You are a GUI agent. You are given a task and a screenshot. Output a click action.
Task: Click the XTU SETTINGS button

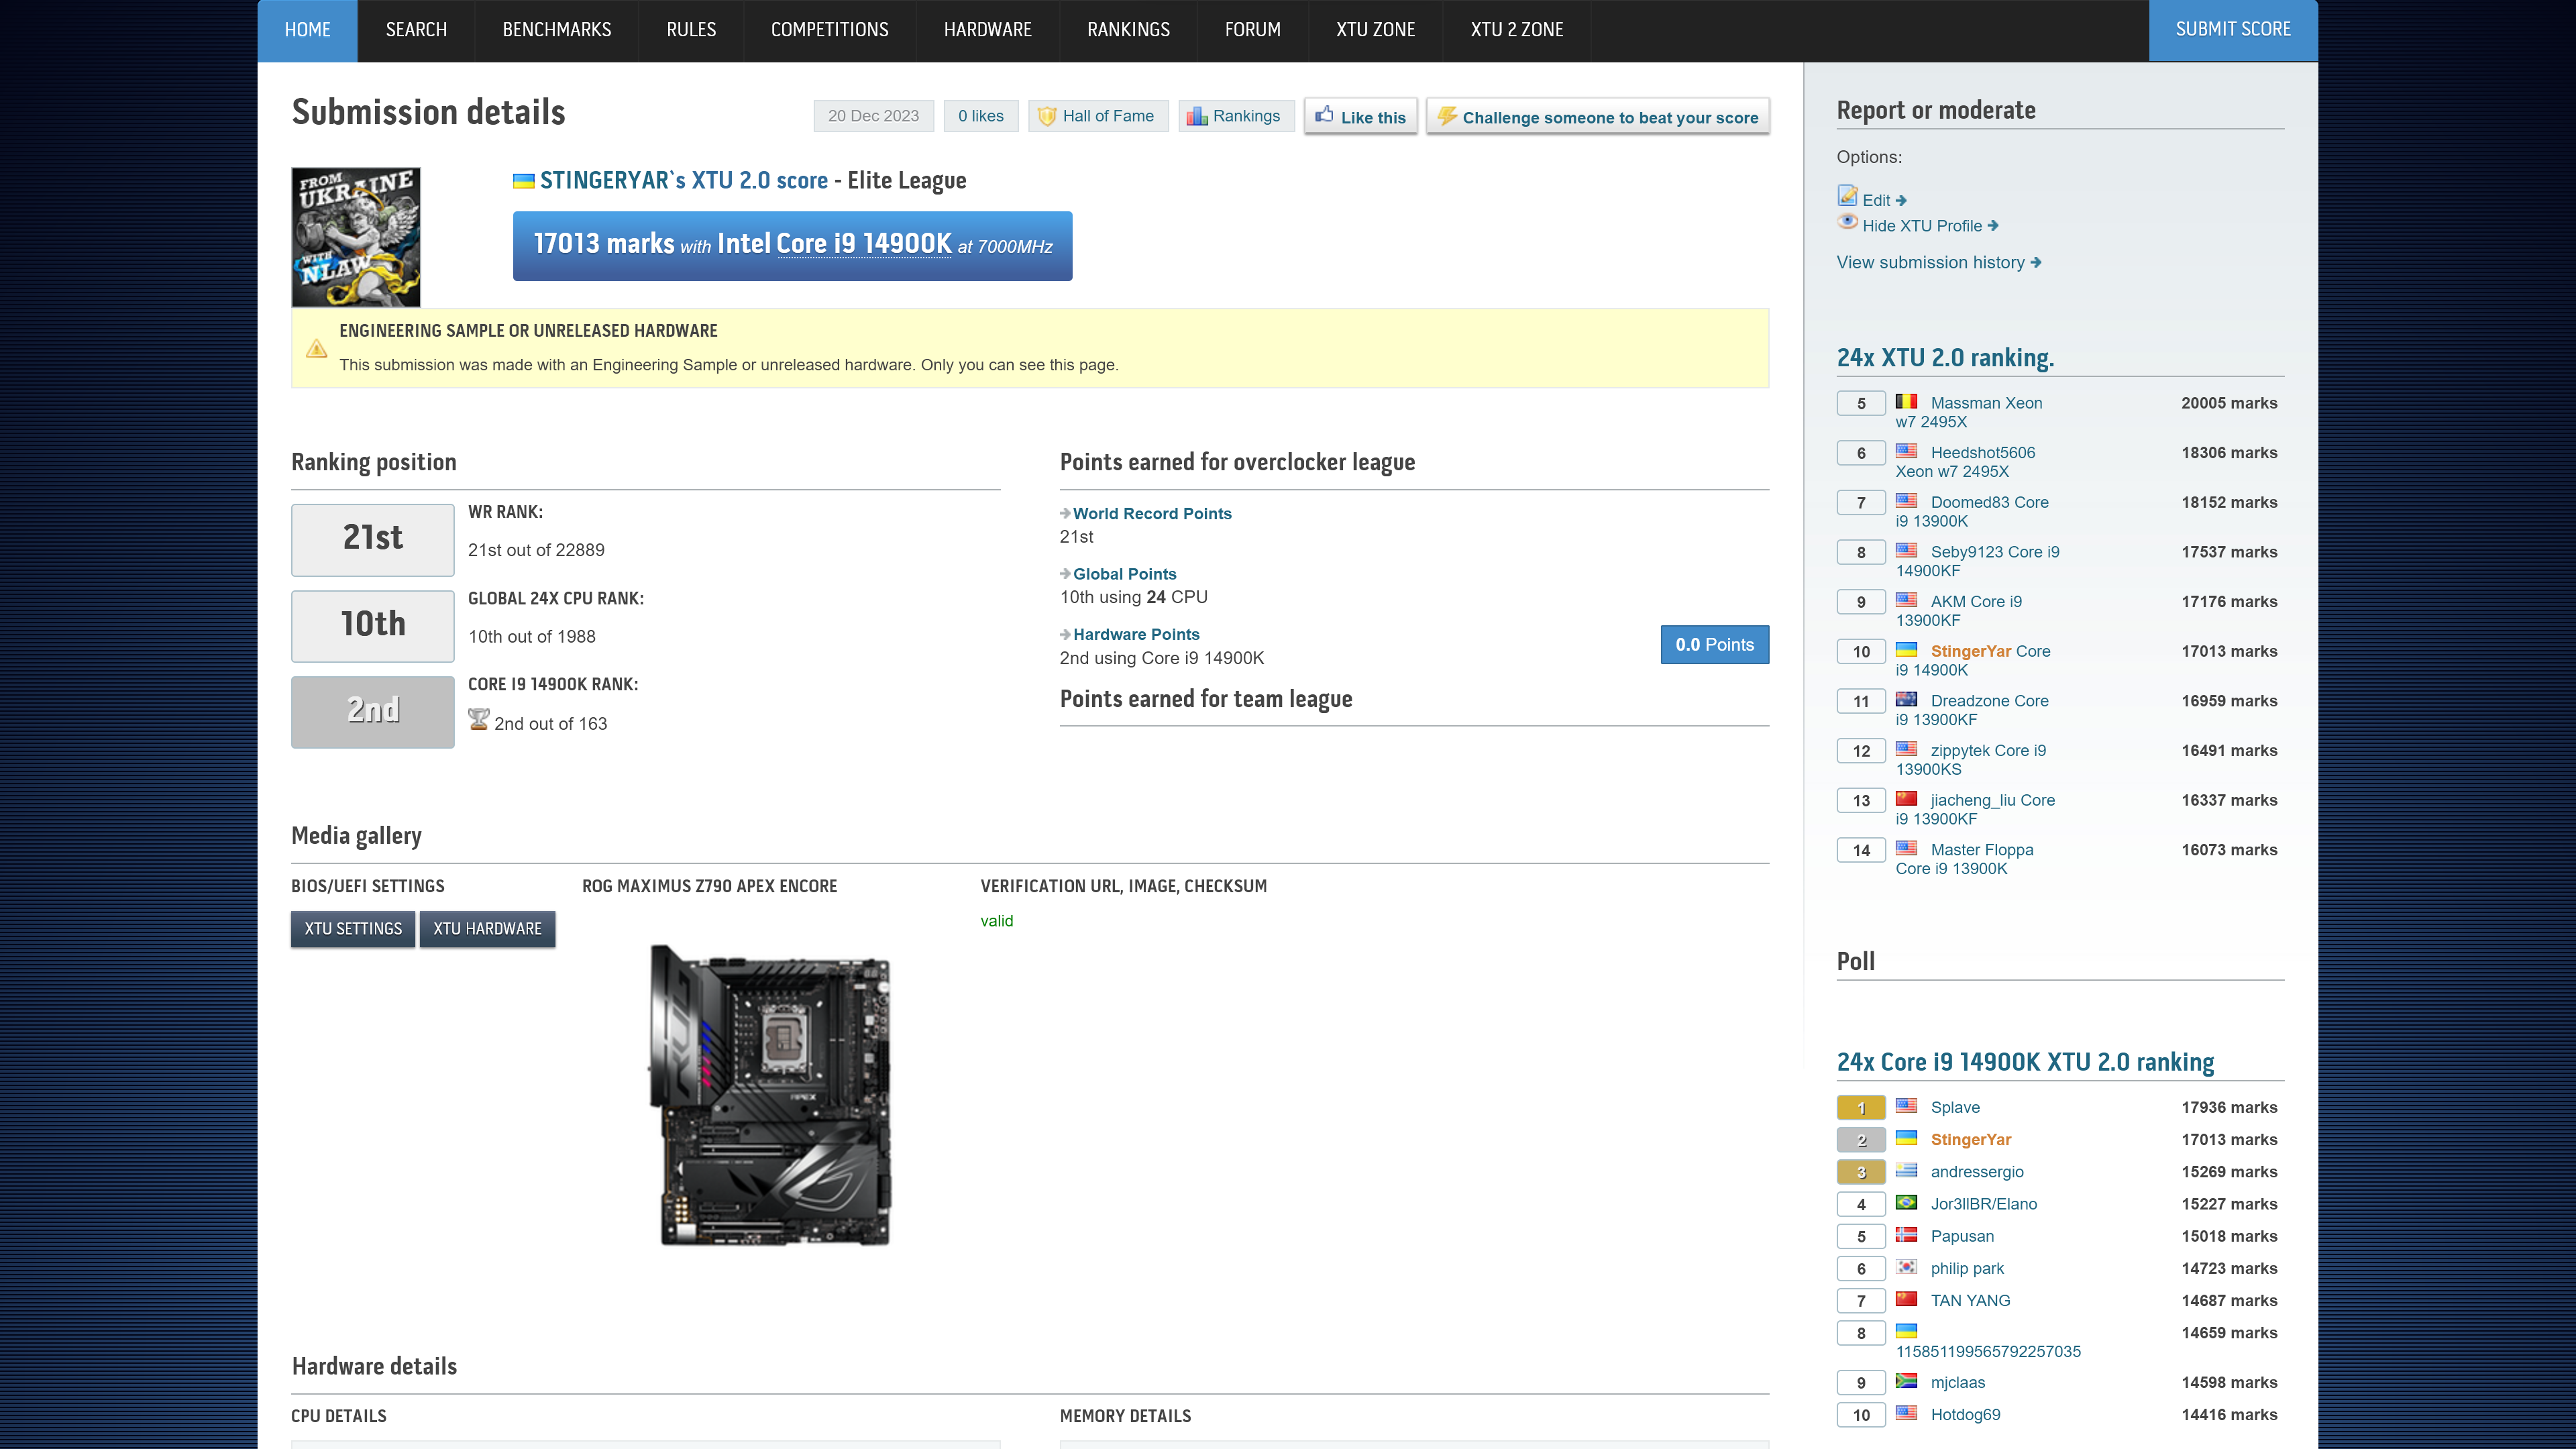(x=352, y=928)
